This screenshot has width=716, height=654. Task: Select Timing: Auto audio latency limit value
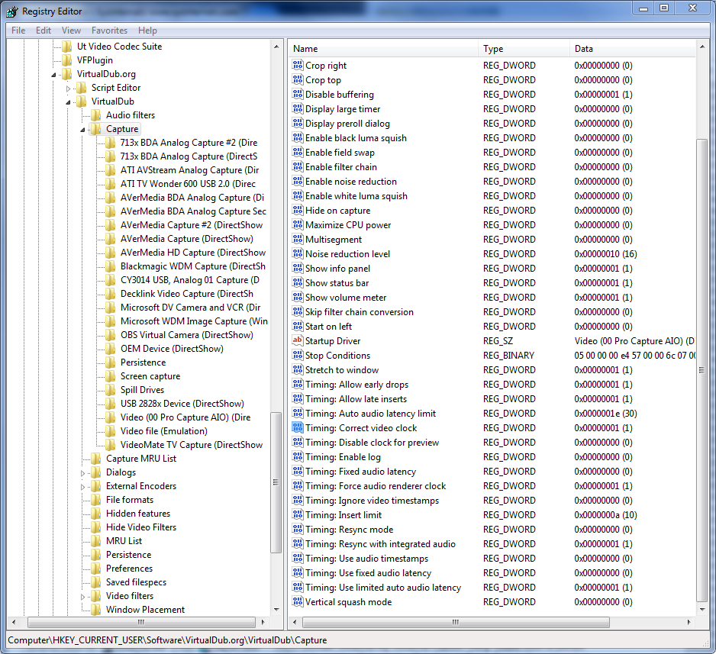click(370, 413)
